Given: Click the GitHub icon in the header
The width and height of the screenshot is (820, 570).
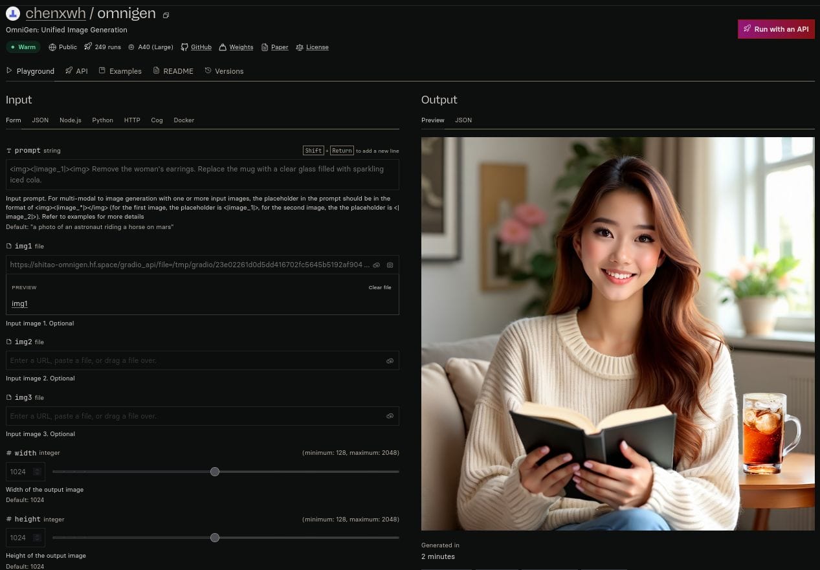Looking at the screenshot, I should [x=186, y=47].
